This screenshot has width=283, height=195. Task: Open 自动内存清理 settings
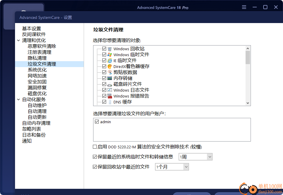pos(36,123)
